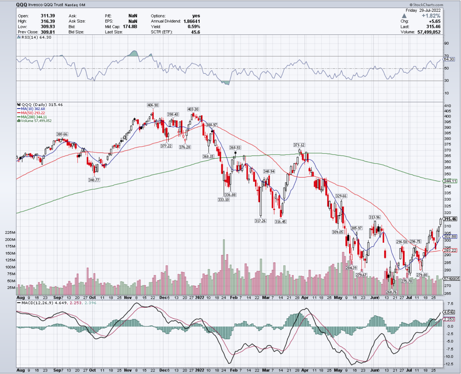
Task: Click the RSI(14) 64.30 panel label
Action: pyautogui.click(x=36, y=37)
